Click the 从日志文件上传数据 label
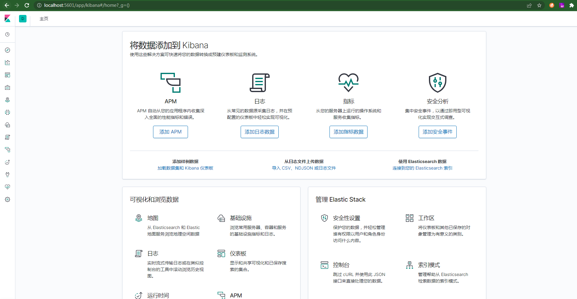The width and height of the screenshot is (577, 299). coord(304,161)
